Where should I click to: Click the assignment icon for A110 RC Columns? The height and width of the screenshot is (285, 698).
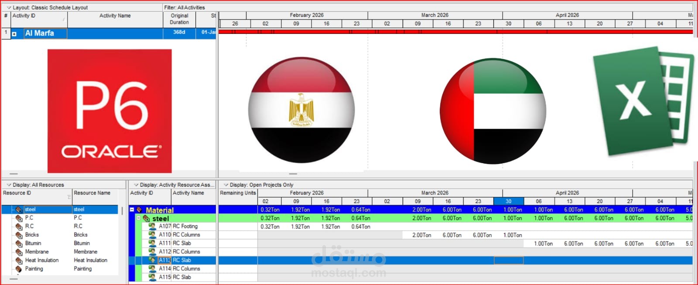pos(152,235)
